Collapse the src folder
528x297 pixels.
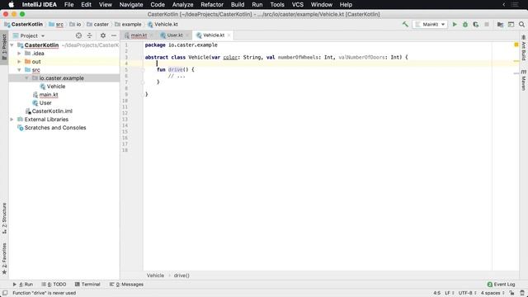click(x=19, y=69)
